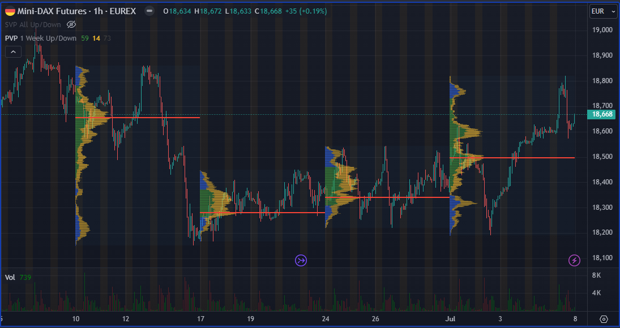Click date label 17 on time axis

pyautogui.click(x=201, y=318)
